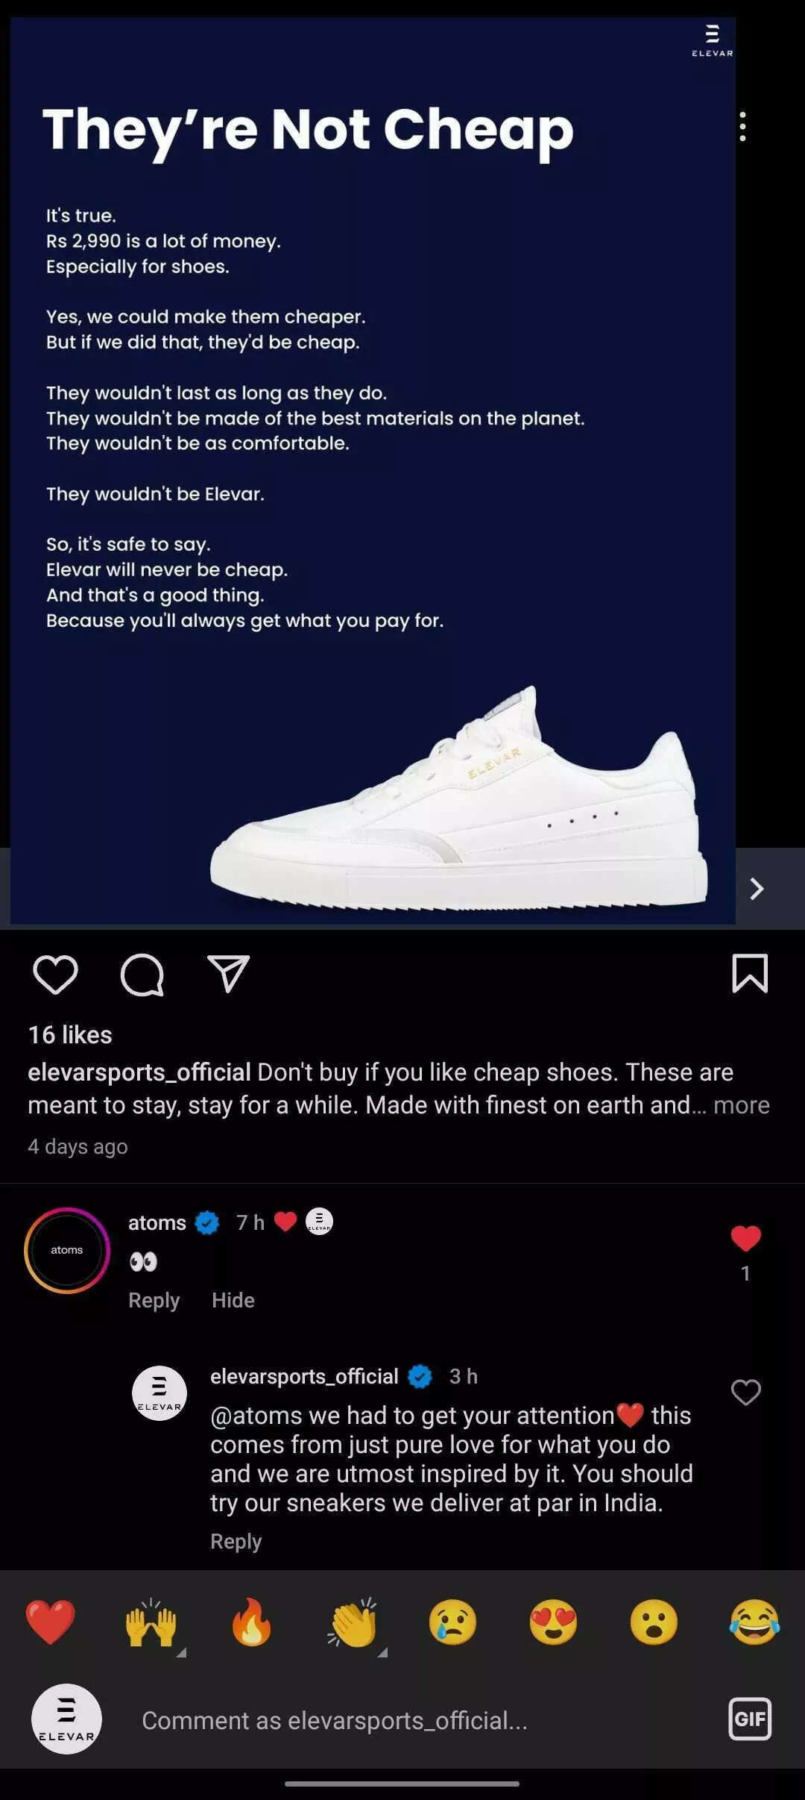
Task: Hide the atoms comment
Action: pyautogui.click(x=233, y=1300)
